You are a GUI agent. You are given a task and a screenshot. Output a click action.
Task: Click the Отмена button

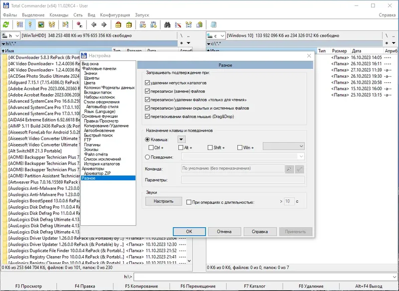[x=224, y=232]
